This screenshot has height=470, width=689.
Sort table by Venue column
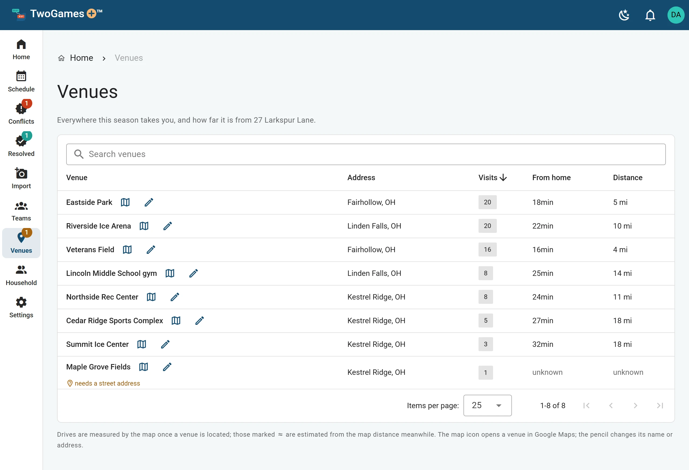(77, 178)
